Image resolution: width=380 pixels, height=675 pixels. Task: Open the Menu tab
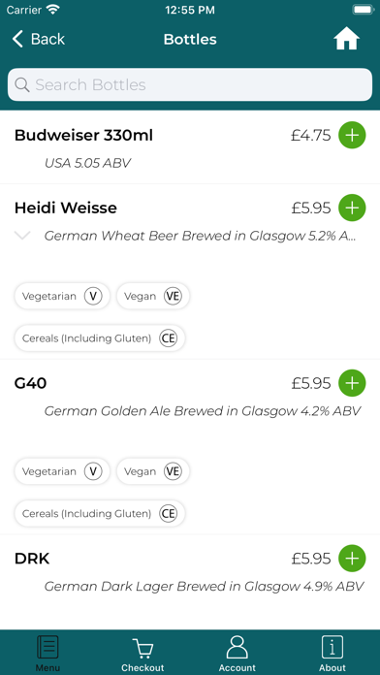[47, 653]
